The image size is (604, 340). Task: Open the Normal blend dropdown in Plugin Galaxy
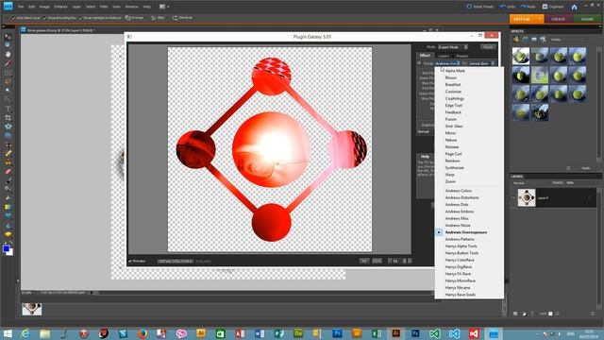pos(426,132)
